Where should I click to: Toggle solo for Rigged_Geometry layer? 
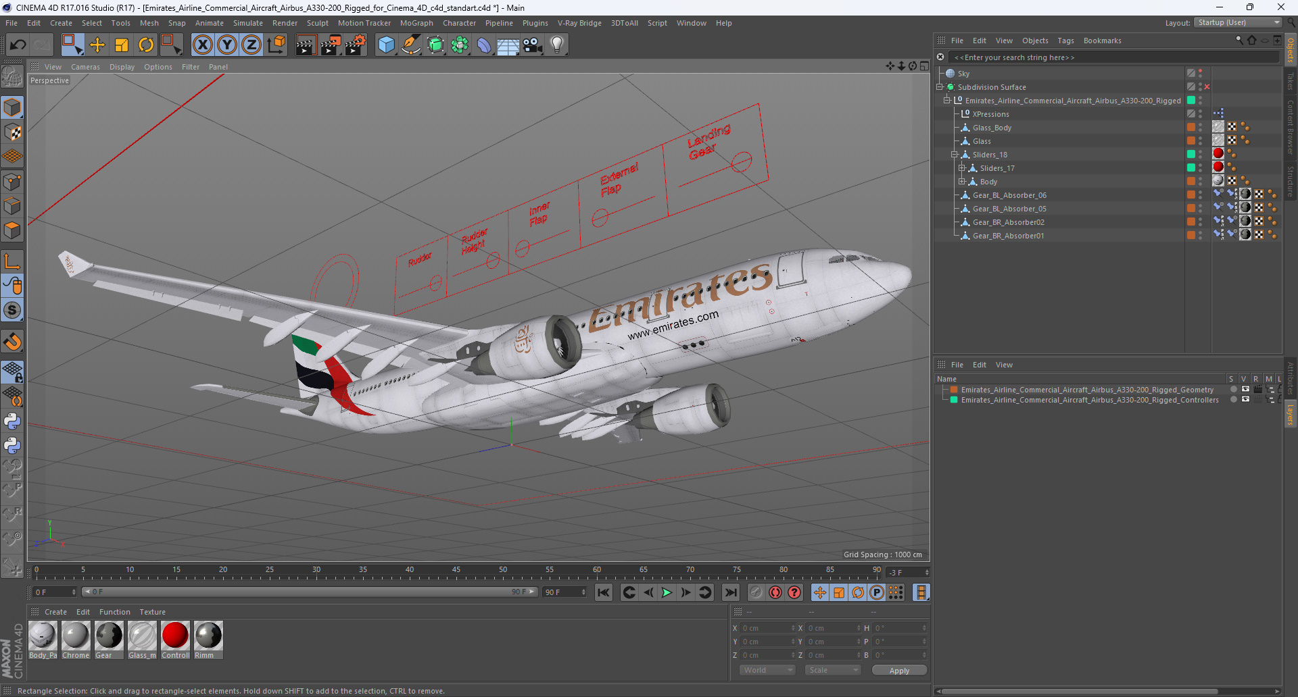click(x=1233, y=390)
